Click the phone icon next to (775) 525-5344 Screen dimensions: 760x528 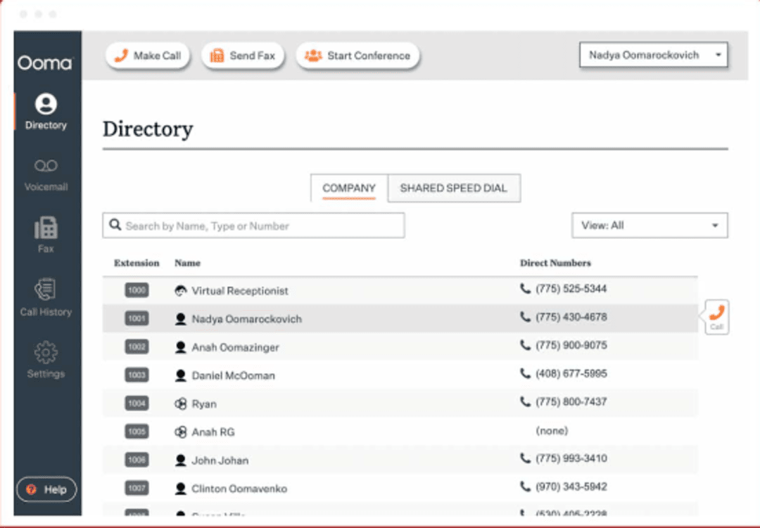[526, 288]
